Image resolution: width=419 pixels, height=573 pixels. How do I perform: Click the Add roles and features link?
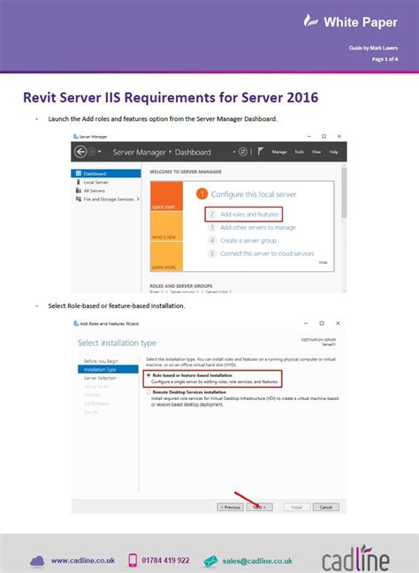249,215
